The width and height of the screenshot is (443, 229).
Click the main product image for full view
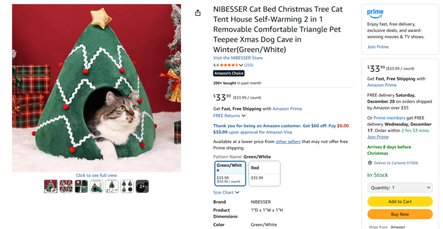pos(96,88)
